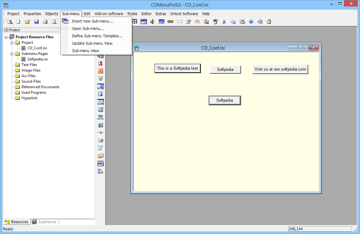
Task: Open the Properties menu
Action: pyautogui.click(x=32, y=14)
